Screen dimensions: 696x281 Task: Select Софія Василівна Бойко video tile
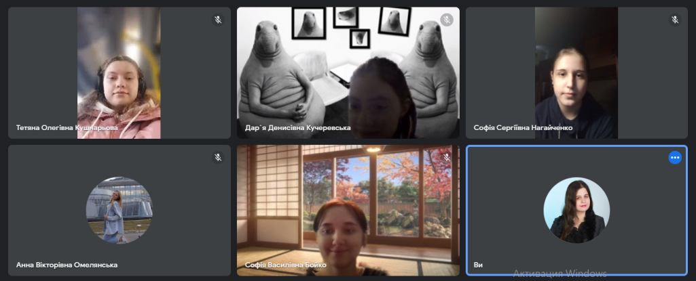(x=348, y=210)
